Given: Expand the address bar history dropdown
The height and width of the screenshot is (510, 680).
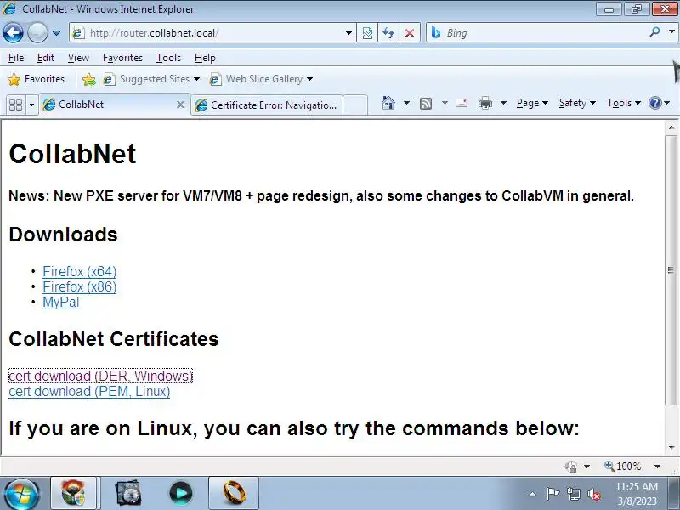Looking at the screenshot, I should point(348,33).
